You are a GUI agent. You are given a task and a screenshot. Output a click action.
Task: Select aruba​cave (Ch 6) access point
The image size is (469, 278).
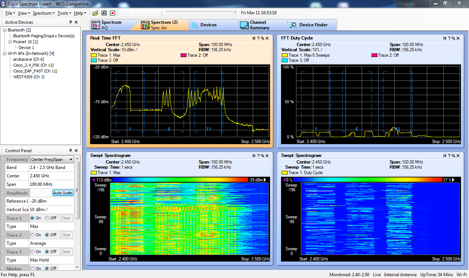(x=29, y=59)
